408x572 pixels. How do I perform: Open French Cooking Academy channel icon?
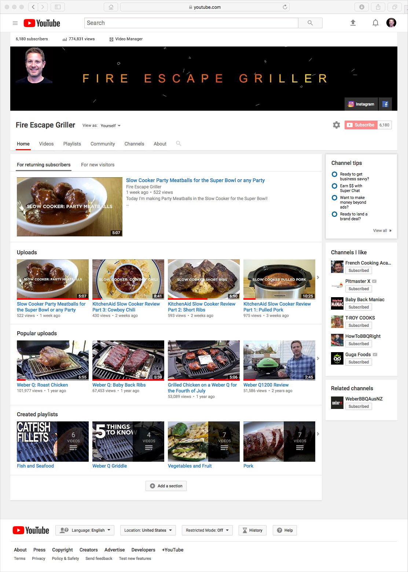(x=337, y=267)
